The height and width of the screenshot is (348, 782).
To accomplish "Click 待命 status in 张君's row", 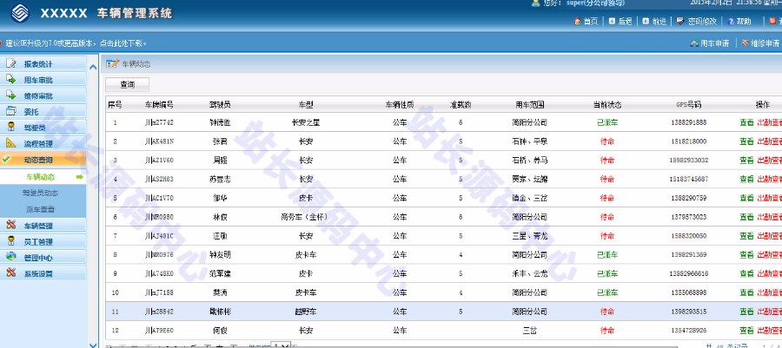I will [607, 141].
